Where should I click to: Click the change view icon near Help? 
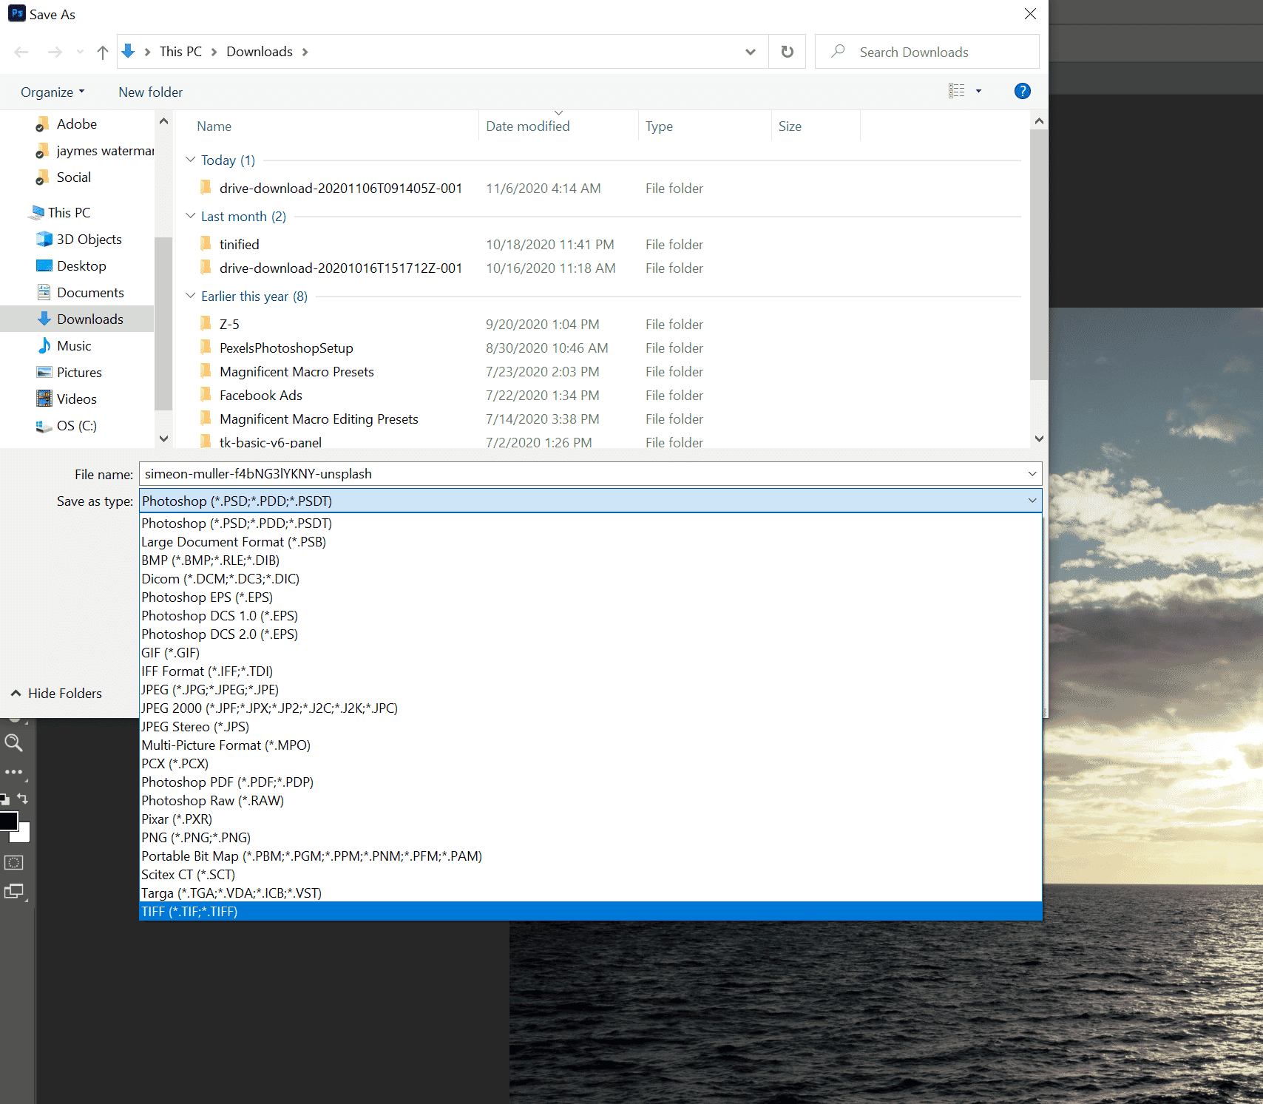point(957,90)
